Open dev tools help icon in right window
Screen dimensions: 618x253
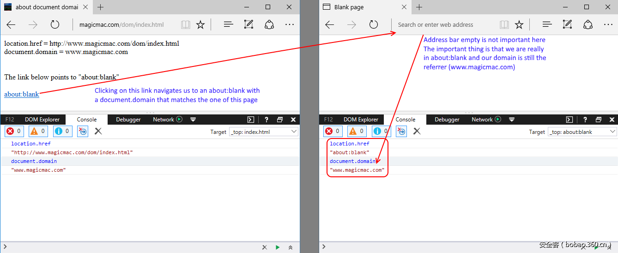(585, 120)
